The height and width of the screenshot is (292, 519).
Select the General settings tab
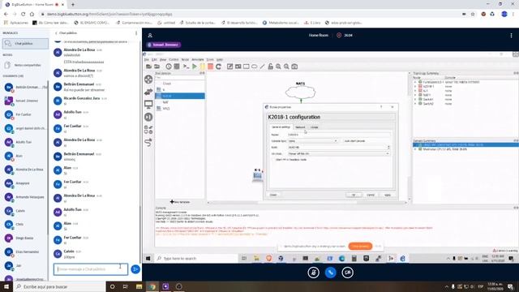pyautogui.click(x=281, y=127)
